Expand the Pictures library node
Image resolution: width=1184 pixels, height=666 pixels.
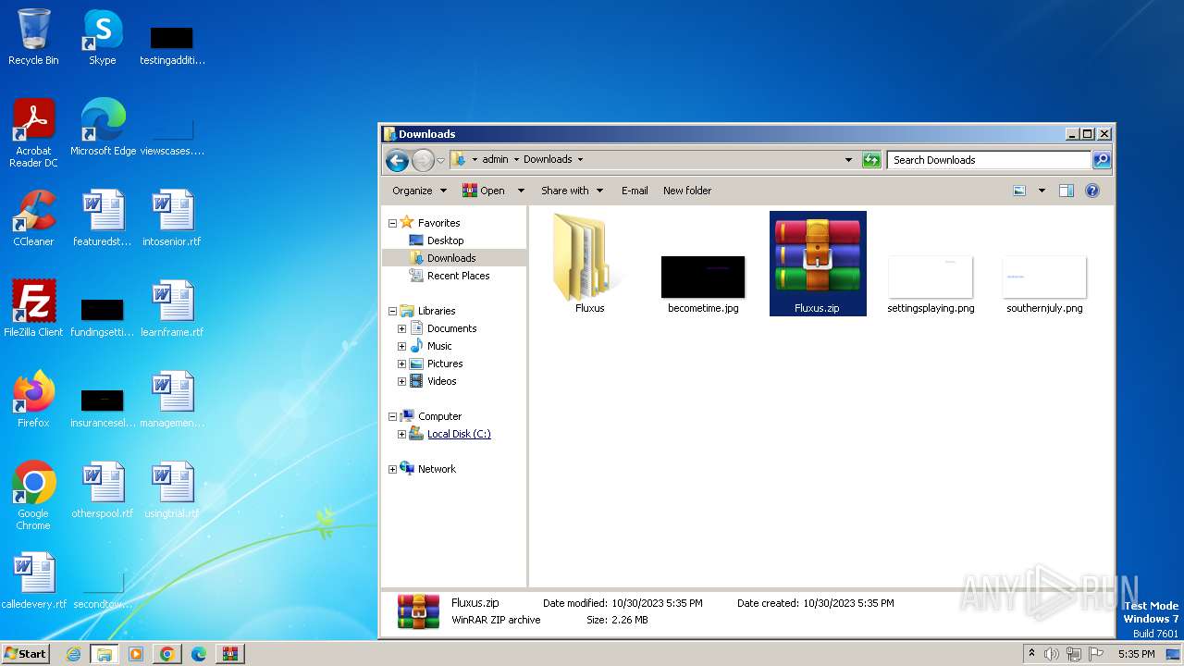401,364
